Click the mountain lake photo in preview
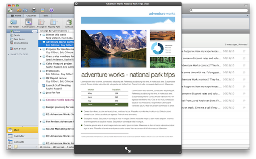 pos(114,49)
